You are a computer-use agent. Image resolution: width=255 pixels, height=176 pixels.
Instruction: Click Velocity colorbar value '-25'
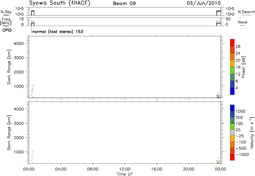240,136
